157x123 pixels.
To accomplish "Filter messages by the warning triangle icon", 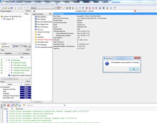I will (x=16, y=105).
